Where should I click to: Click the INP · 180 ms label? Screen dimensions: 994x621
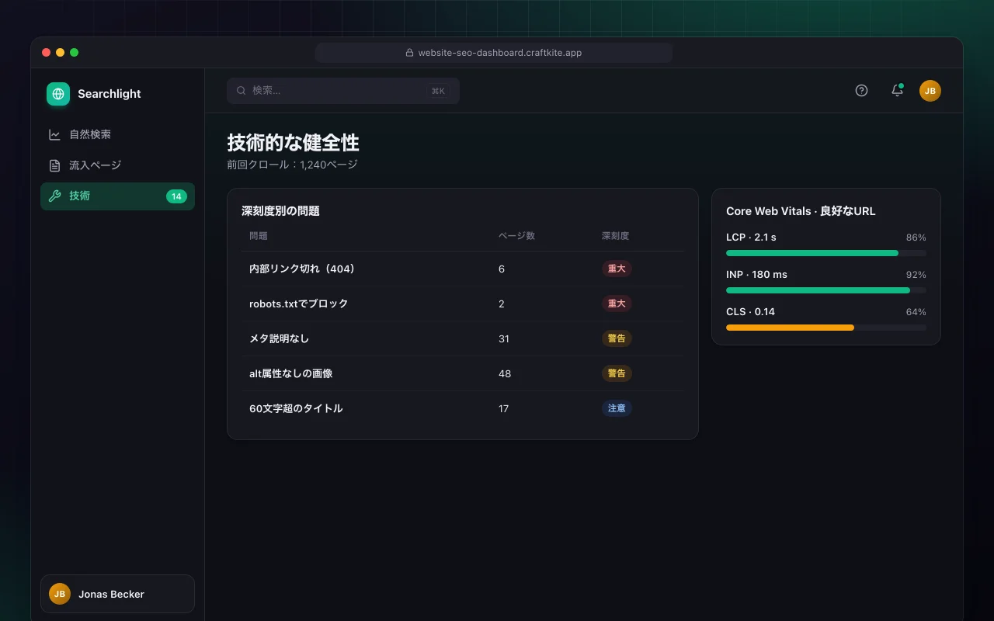(756, 275)
